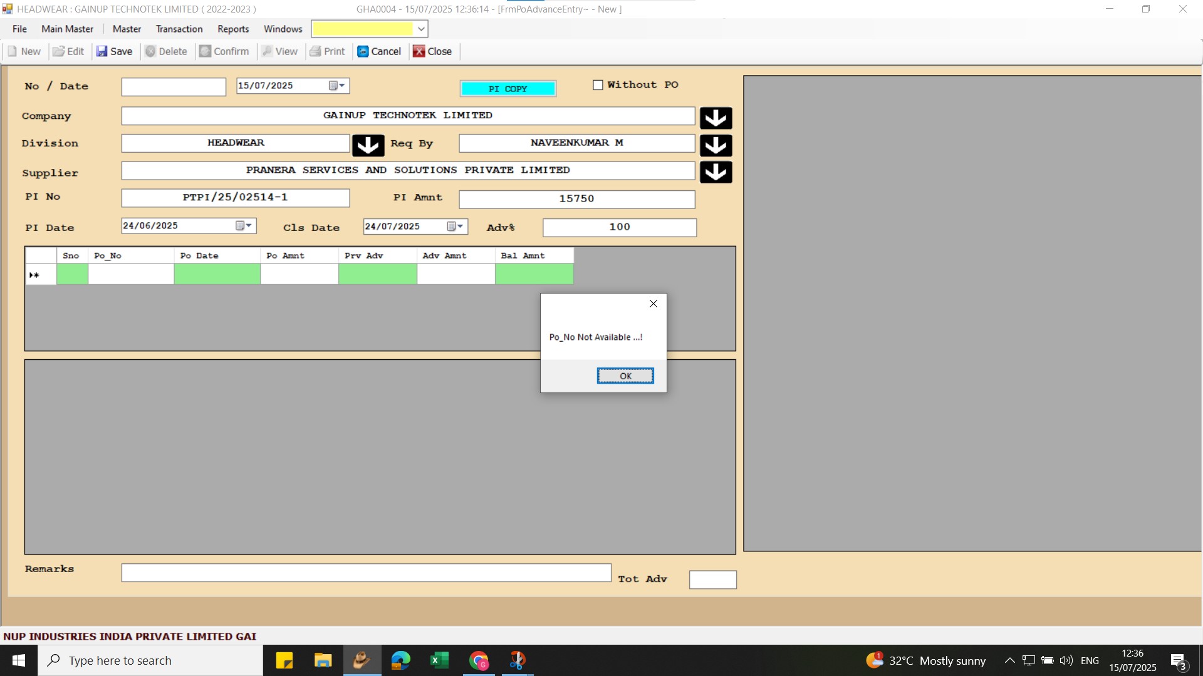The height and width of the screenshot is (676, 1203).
Task: Enable the Without PO checkbox
Action: 598,85
